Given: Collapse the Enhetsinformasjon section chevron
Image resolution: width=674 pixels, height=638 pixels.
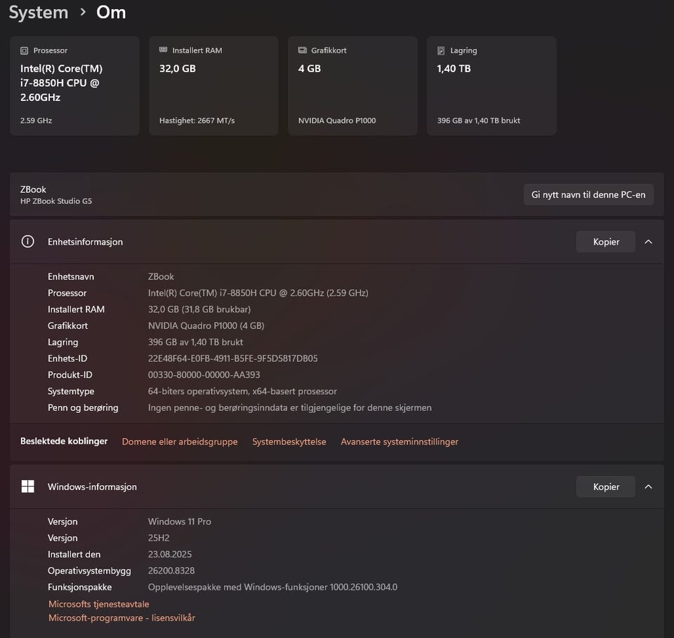Looking at the screenshot, I should 648,242.
